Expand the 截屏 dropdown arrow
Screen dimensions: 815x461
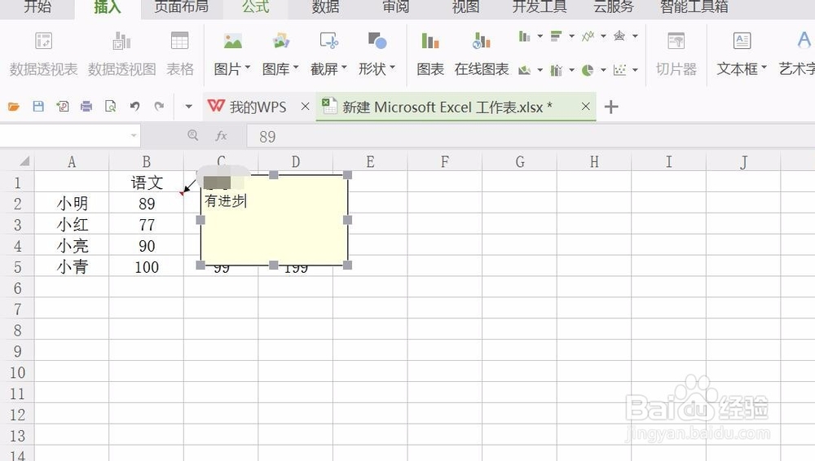344,68
